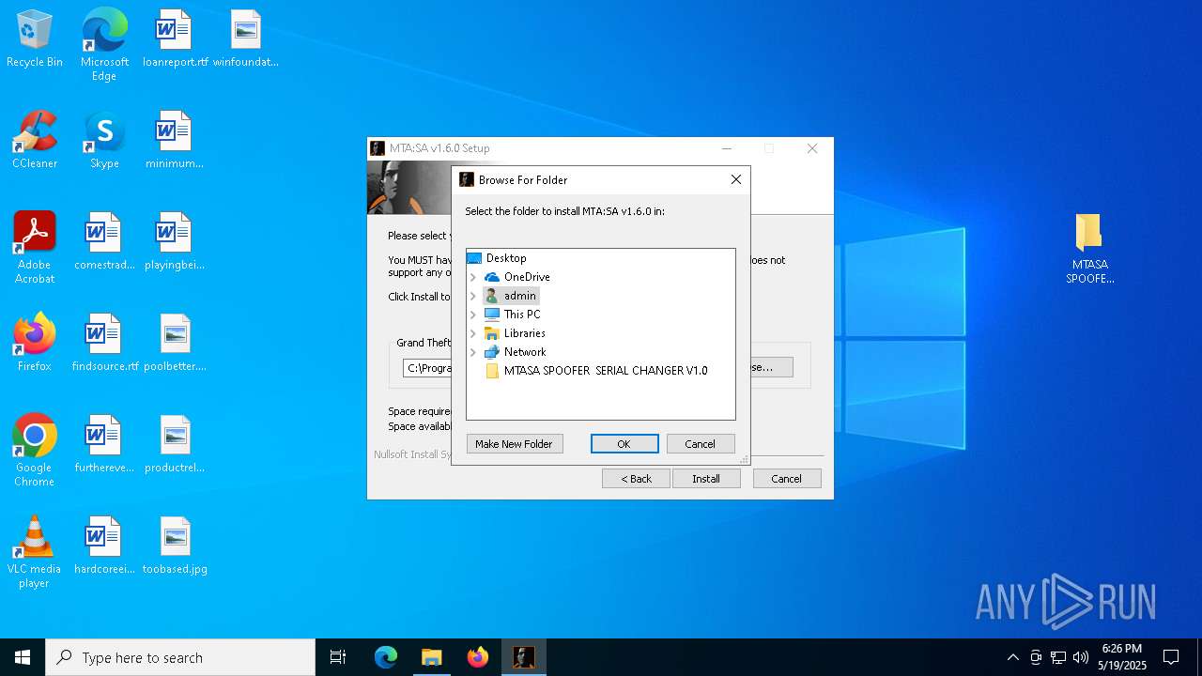The width and height of the screenshot is (1202, 676).
Task: Open the clock and date flyout
Action: [1124, 657]
